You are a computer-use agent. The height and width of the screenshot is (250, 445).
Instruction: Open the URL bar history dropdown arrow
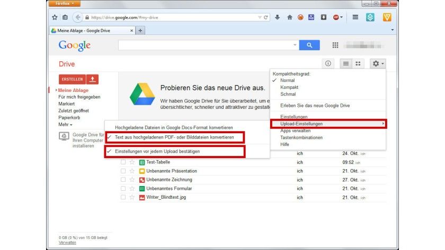pos(260,17)
